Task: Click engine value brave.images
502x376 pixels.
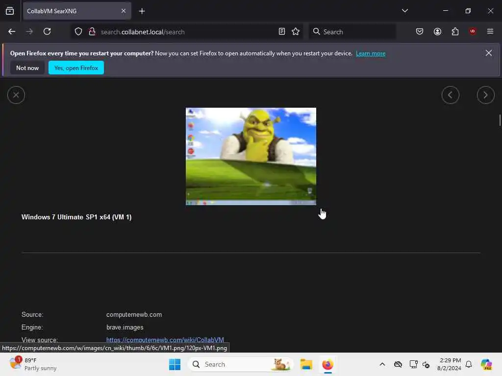Action: (x=125, y=328)
